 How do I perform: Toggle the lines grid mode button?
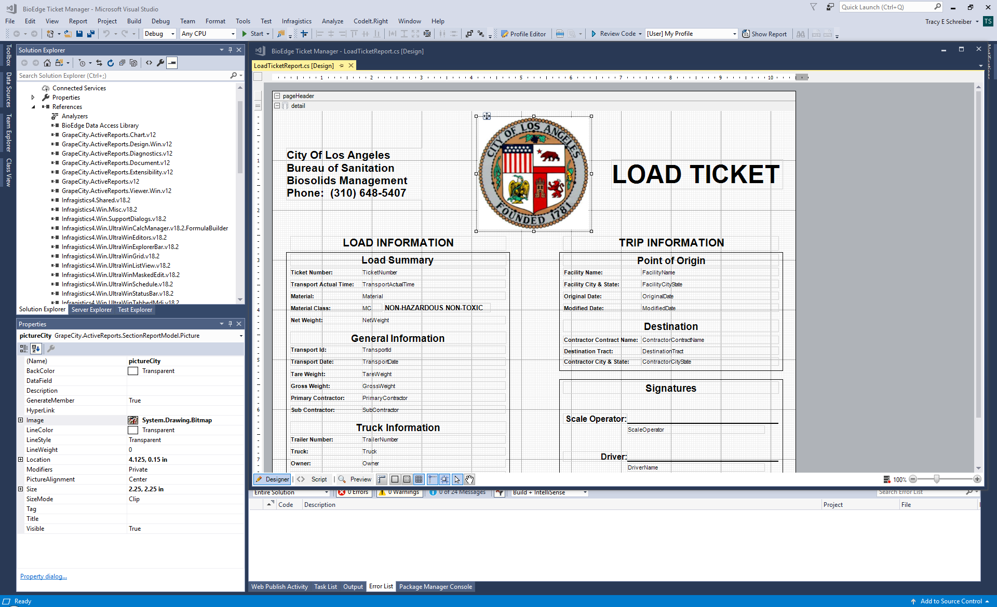(x=419, y=479)
